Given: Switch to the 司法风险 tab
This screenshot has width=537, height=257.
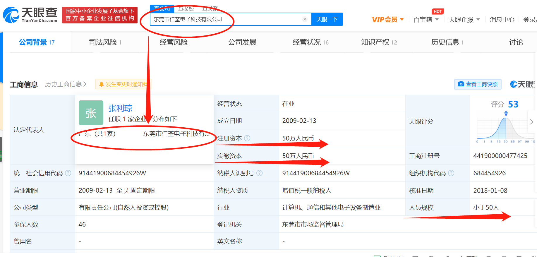Looking at the screenshot, I should click(x=105, y=42).
